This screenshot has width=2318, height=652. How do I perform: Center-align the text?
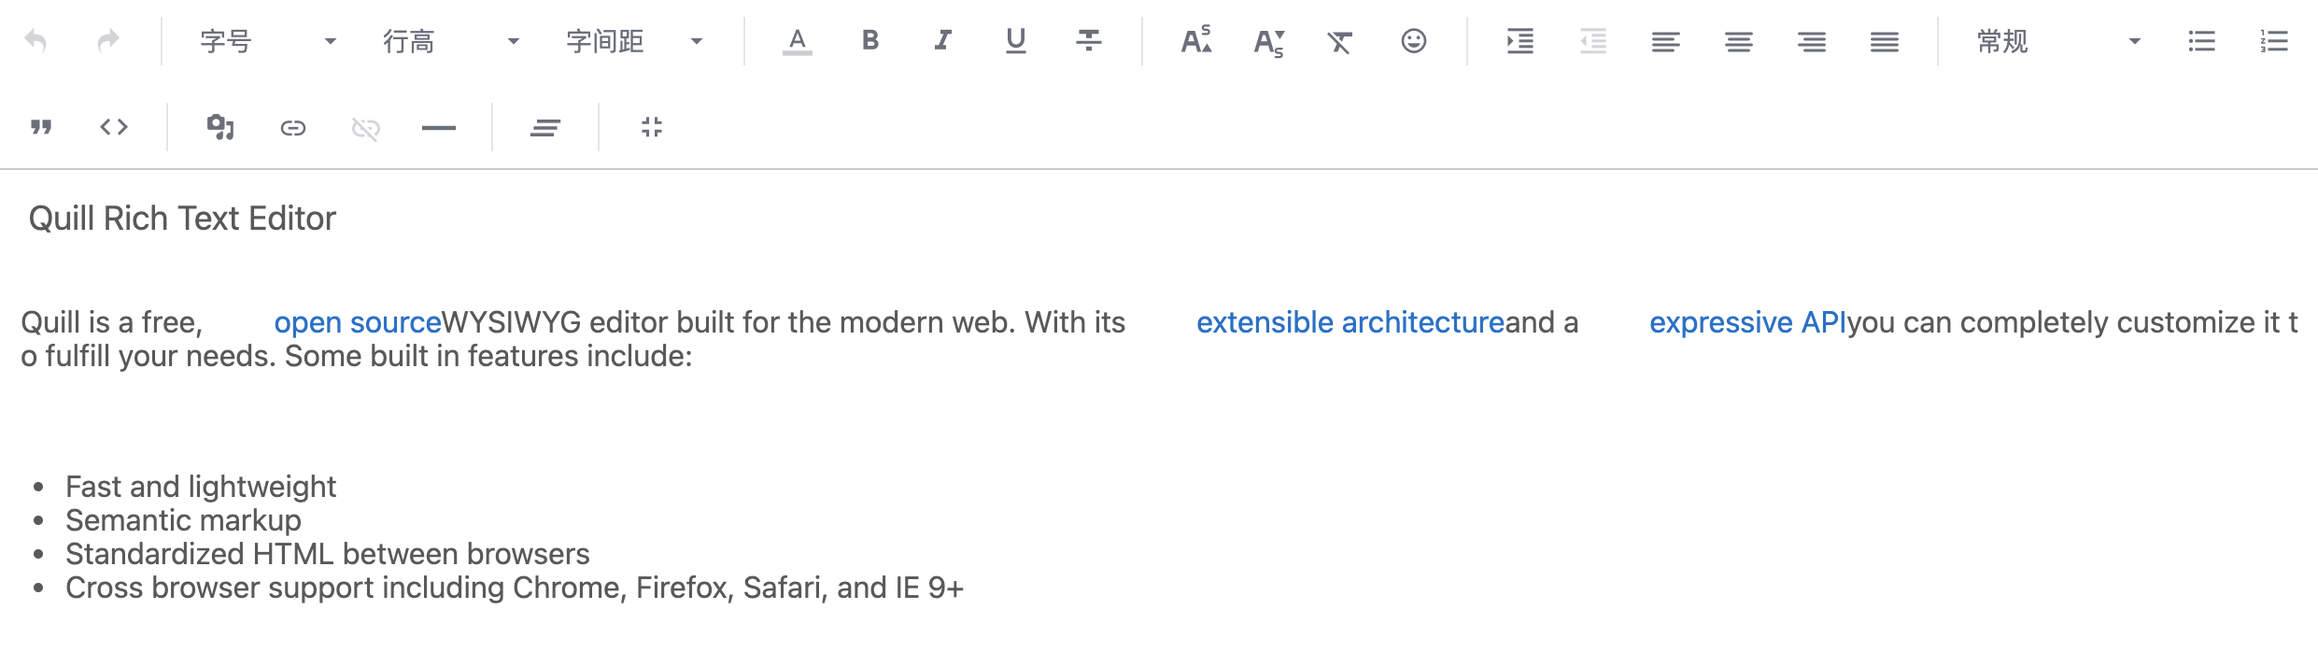(1739, 41)
